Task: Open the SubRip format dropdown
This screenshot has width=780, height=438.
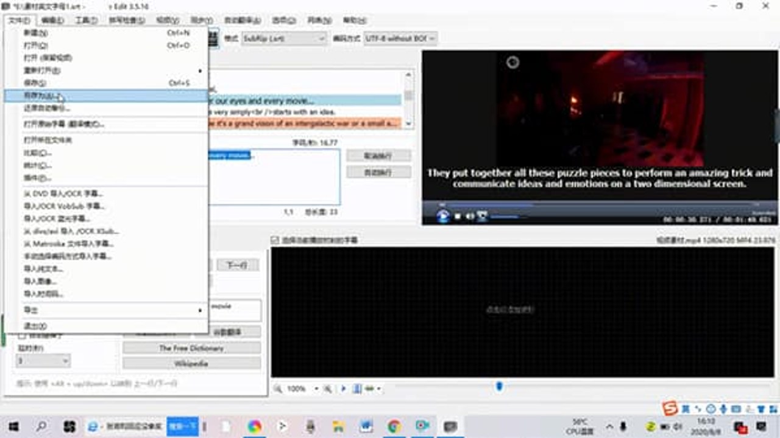Action: (x=285, y=38)
